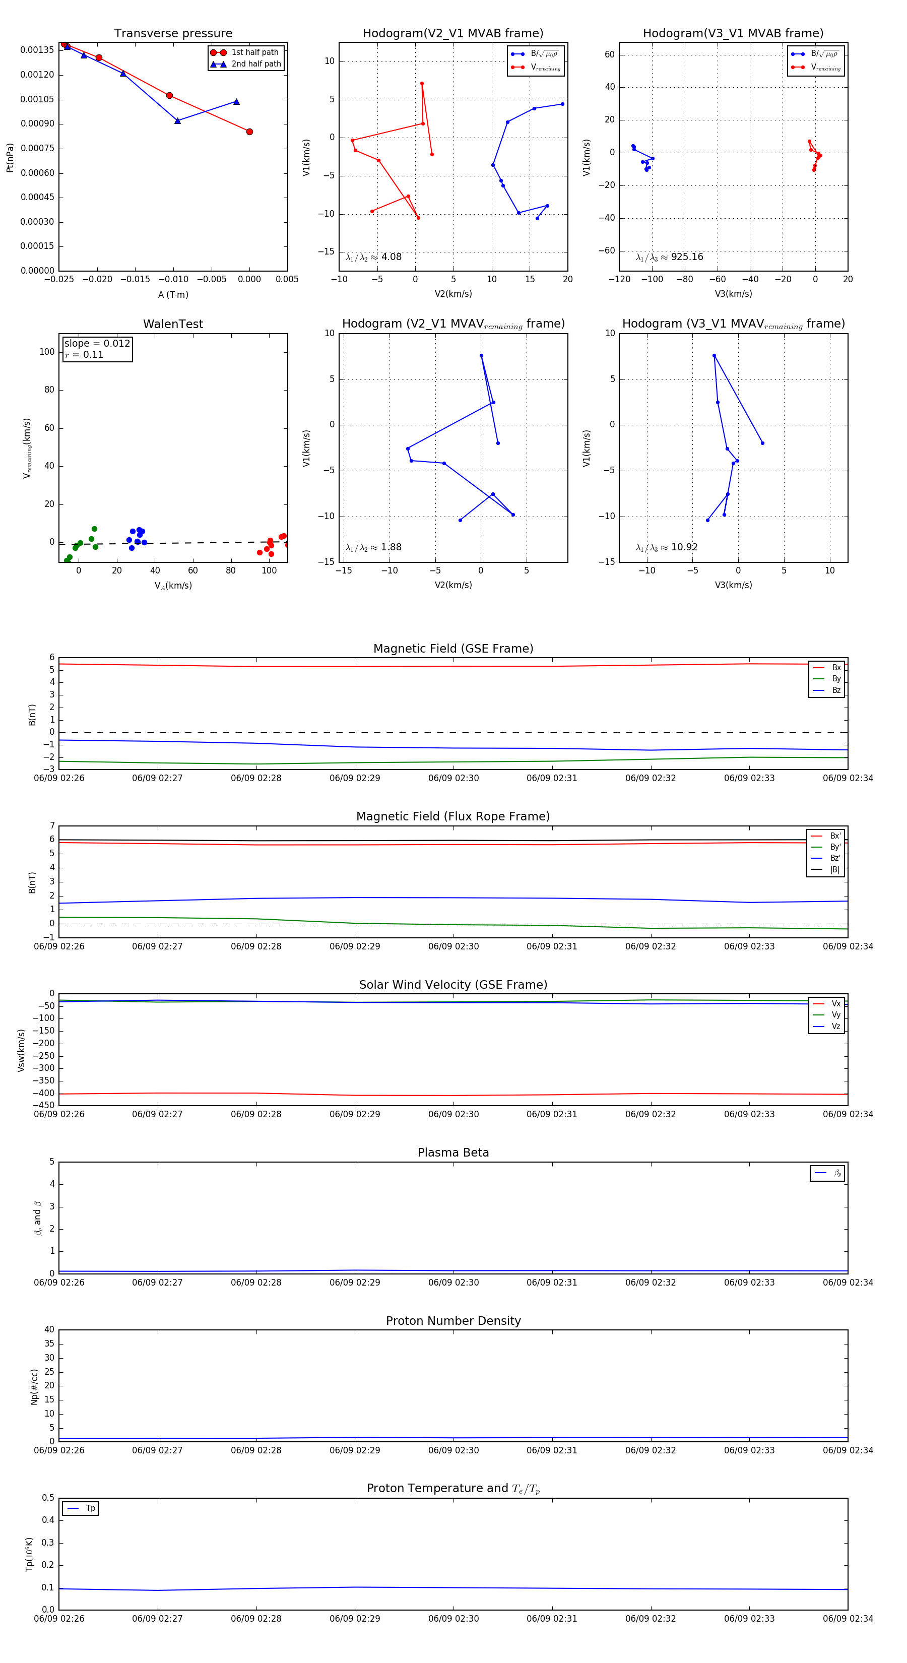Click the 'Magnetic Field (Flux Rope Frame)' title
This screenshot has width=907, height=1663.
pos(453,816)
